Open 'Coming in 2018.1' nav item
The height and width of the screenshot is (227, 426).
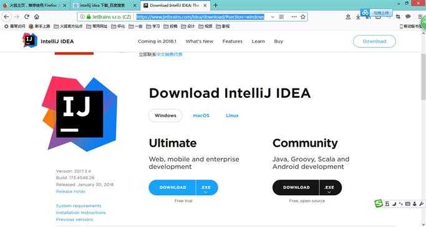pyautogui.click(x=157, y=41)
